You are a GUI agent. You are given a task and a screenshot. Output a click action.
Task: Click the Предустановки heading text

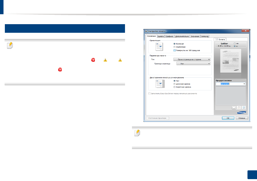pos(224,81)
